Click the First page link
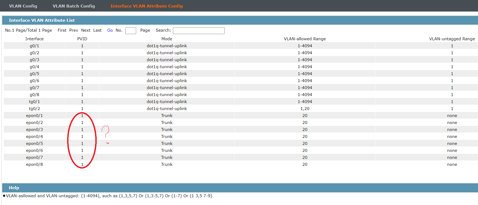Image resolution: width=478 pixels, height=205 pixels. 62,30
